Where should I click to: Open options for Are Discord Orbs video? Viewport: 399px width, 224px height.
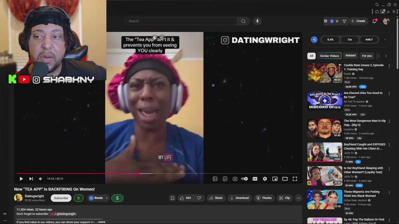(x=389, y=93)
